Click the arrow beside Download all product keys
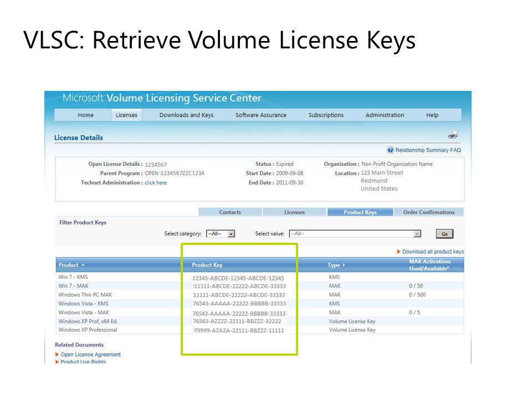 click(x=398, y=252)
